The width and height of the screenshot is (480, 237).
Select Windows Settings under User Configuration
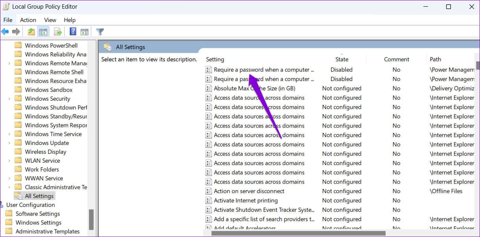(39, 222)
